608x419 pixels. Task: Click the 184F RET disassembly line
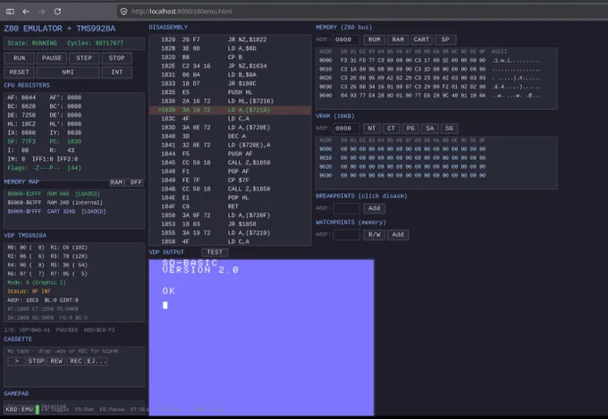coord(230,206)
